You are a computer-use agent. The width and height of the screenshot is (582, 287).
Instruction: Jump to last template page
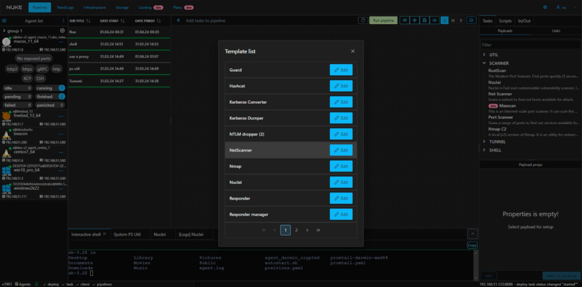318,230
